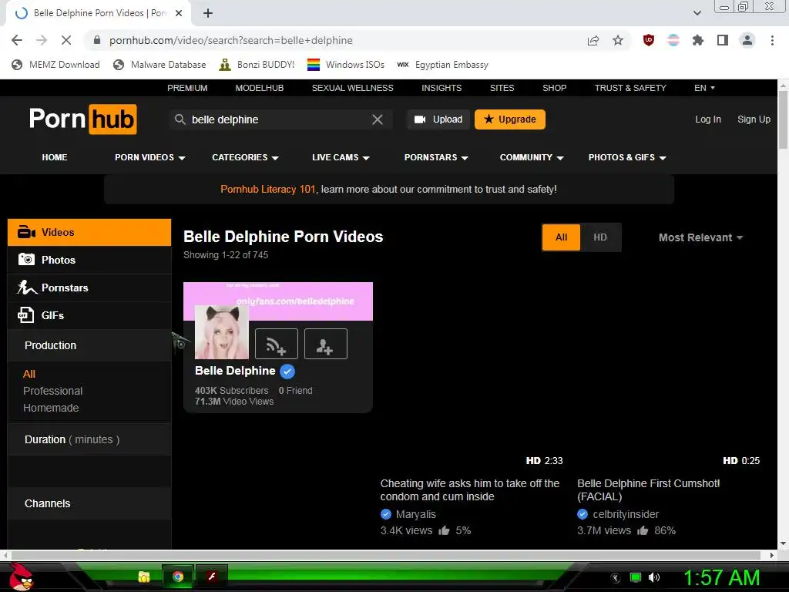The image size is (789, 592).
Task: Click the padlock site info icon
Action: pos(97,40)
